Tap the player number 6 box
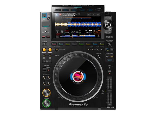 pos(57,32)
